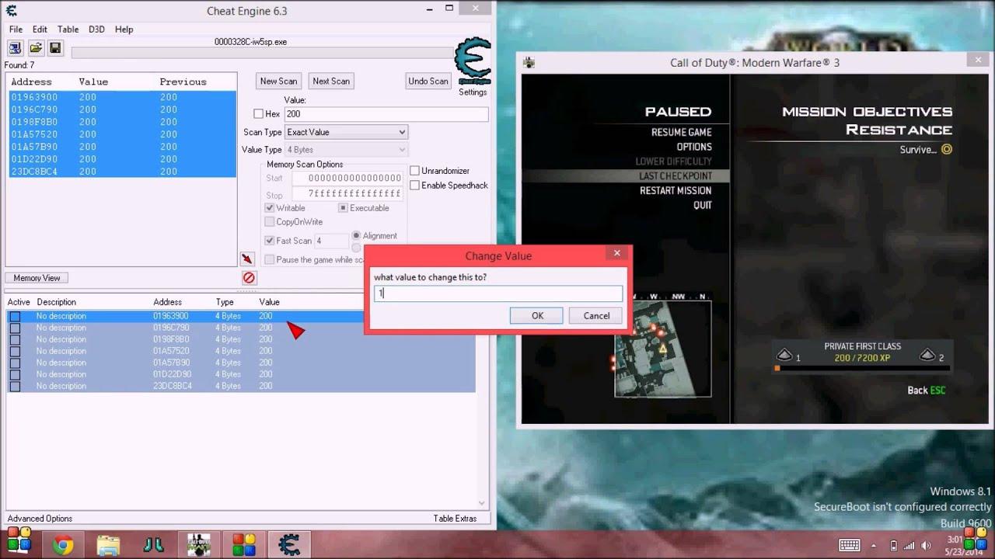
Task: Toggle the Writable checkbox
Action: point(270,208)
